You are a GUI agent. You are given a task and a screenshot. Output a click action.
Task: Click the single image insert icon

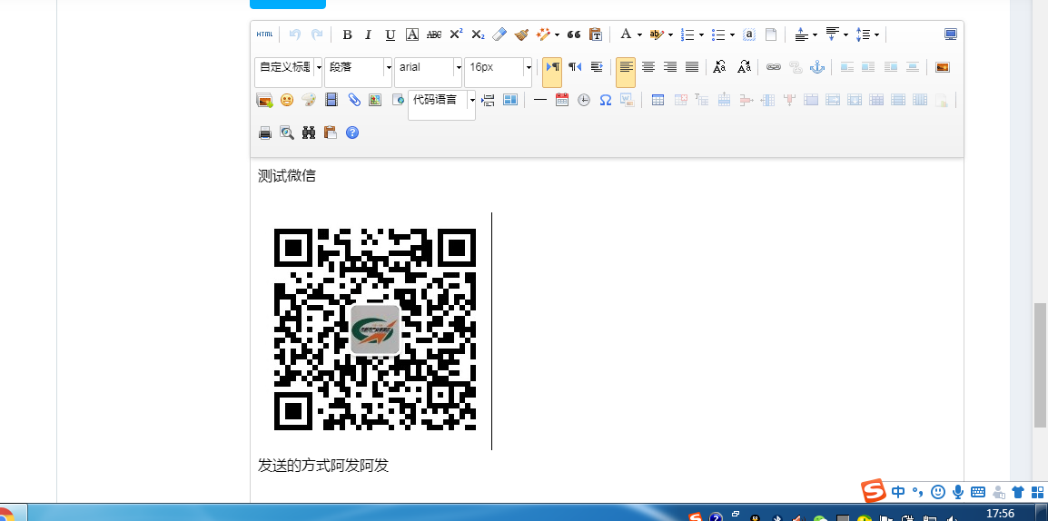943,67
